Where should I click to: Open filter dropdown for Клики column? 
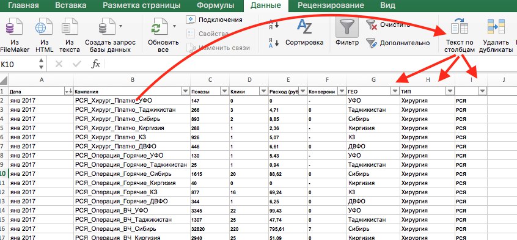pyautogui.click(x=264, y=92)
